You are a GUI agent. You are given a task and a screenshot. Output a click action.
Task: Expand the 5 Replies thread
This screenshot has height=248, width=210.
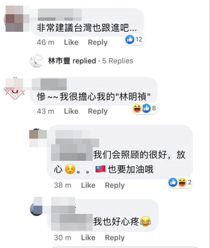click(x=117, y=61)
